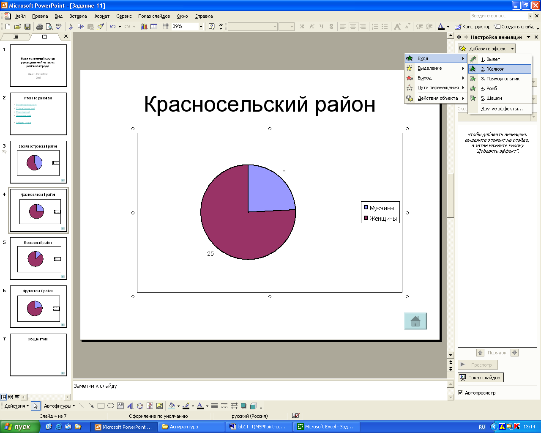Expand the Выделение effects submenu

pyautogui.click(x=435, y=68)
